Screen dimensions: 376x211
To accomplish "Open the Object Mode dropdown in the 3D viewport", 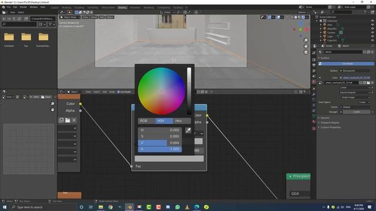I will pyautogui.click(x=70, y=17).
